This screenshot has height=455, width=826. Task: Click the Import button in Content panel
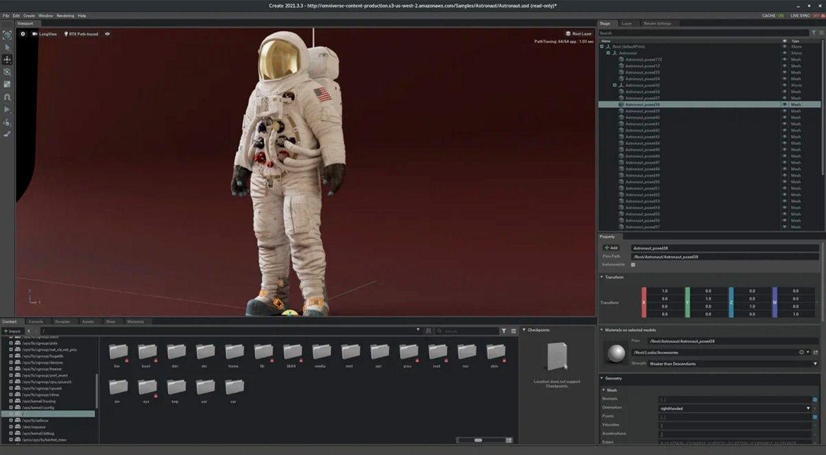[x=12, y=331]
